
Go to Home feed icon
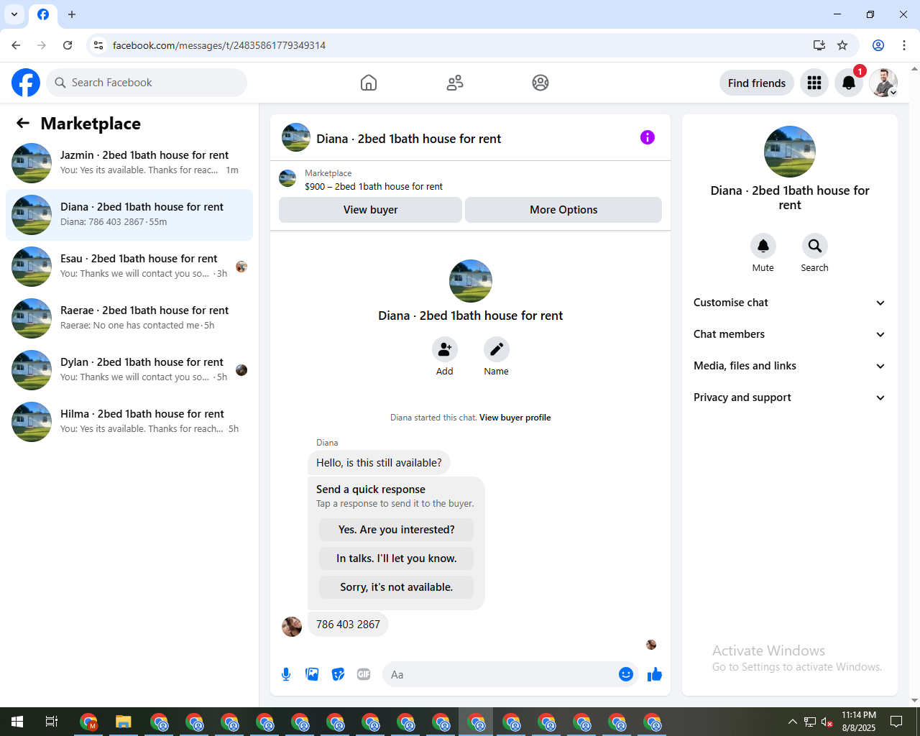[x=369, y=83]
